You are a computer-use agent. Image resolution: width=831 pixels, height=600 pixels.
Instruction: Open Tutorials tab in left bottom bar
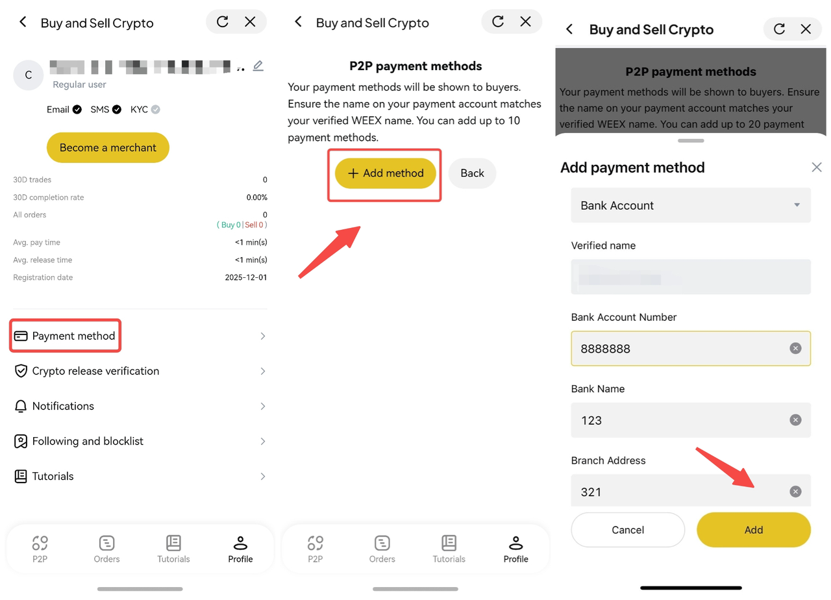tap(173, 549)
